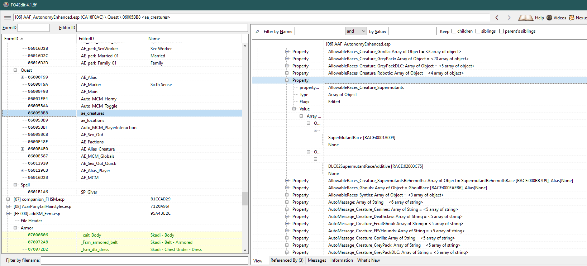Focus the Editor ID search field
Viewport: 587px width, 266px height.
(x=162, y=28)
